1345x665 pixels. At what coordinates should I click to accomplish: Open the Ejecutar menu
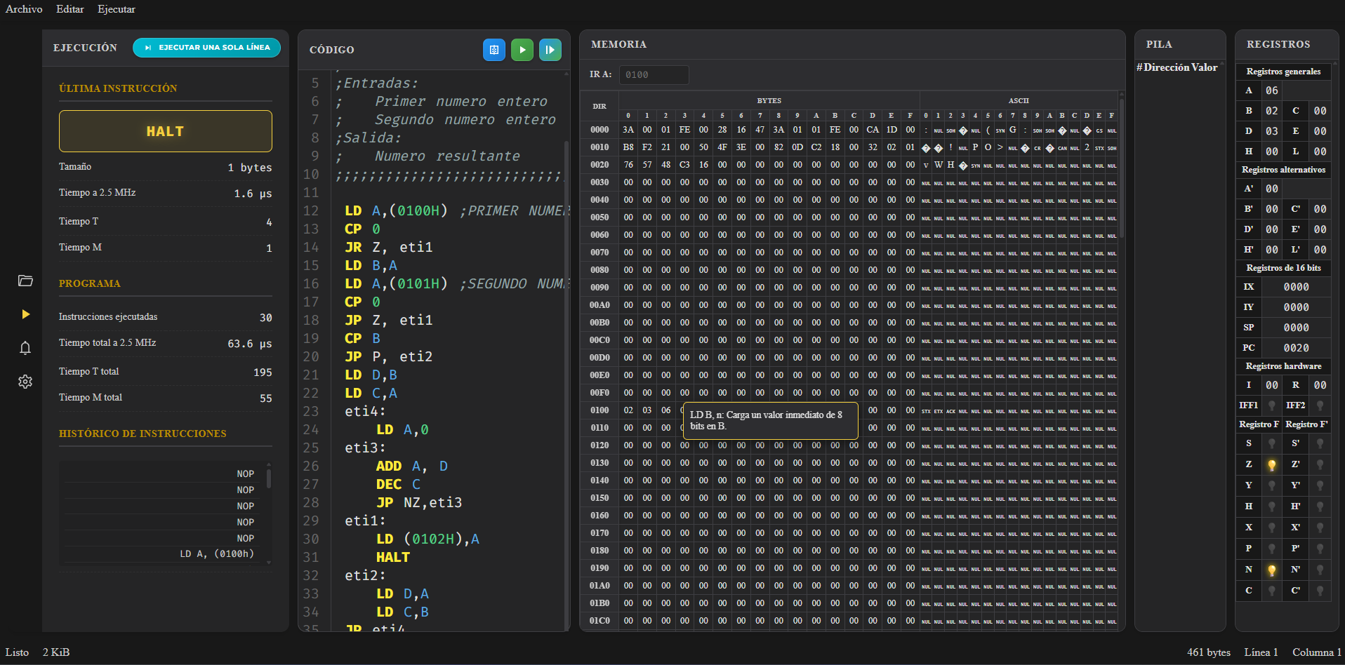pos(116,9)
